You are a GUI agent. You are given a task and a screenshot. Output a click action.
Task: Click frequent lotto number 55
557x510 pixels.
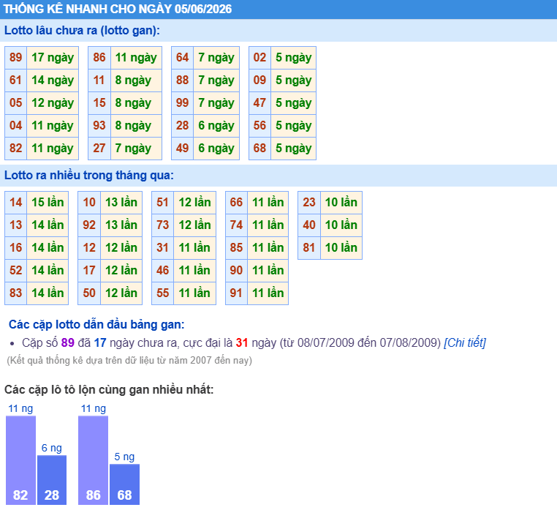163,293
